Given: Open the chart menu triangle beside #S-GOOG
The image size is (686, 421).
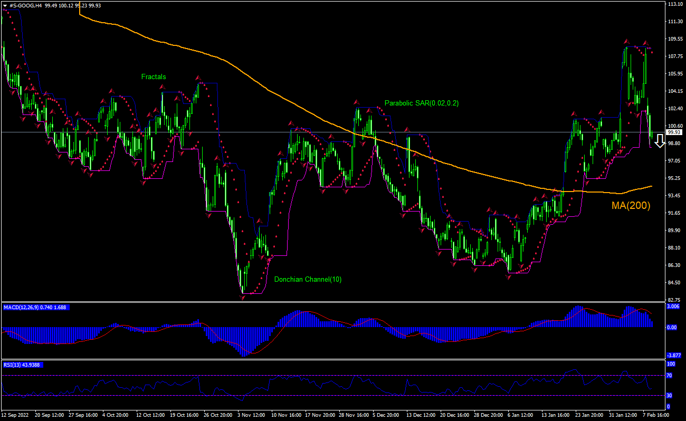Looking at the screenshot, I should coord(5,5).
